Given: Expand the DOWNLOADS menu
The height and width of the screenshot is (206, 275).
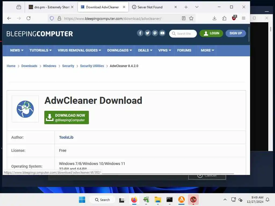Looking at the screenshot, I should [x=120, y=50].
